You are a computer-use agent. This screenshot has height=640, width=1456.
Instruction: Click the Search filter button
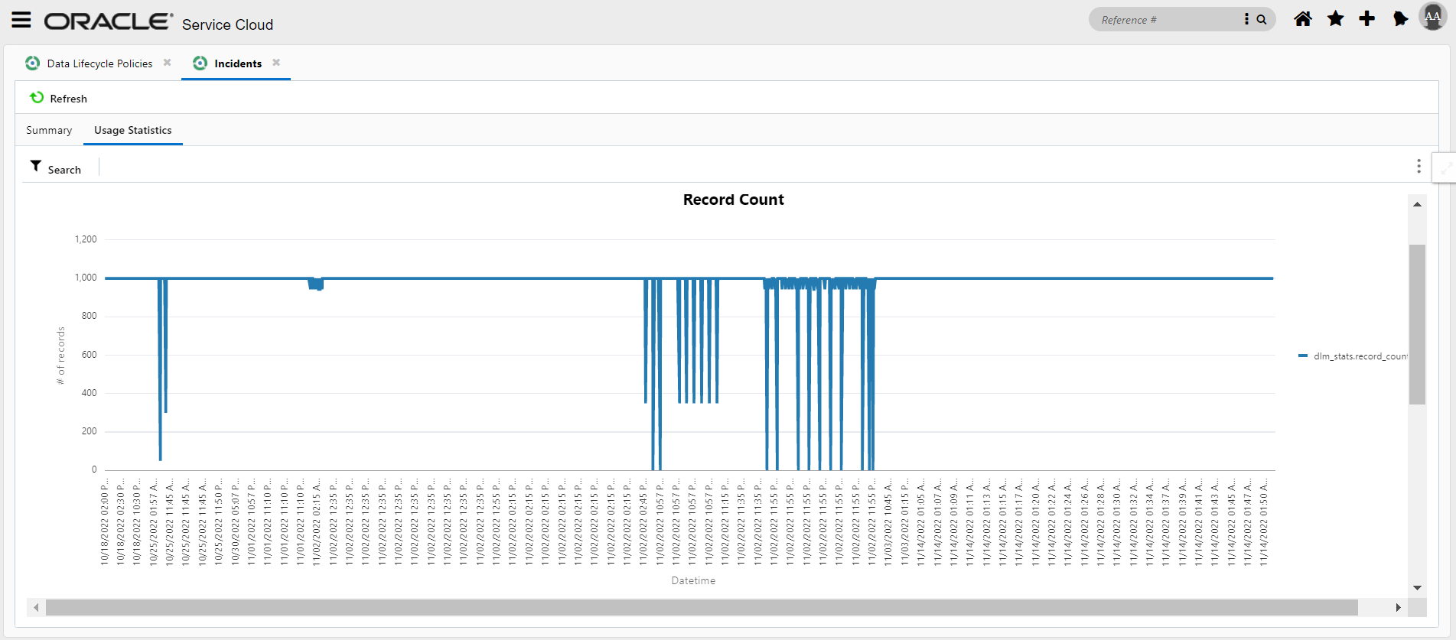click(56, 167)
